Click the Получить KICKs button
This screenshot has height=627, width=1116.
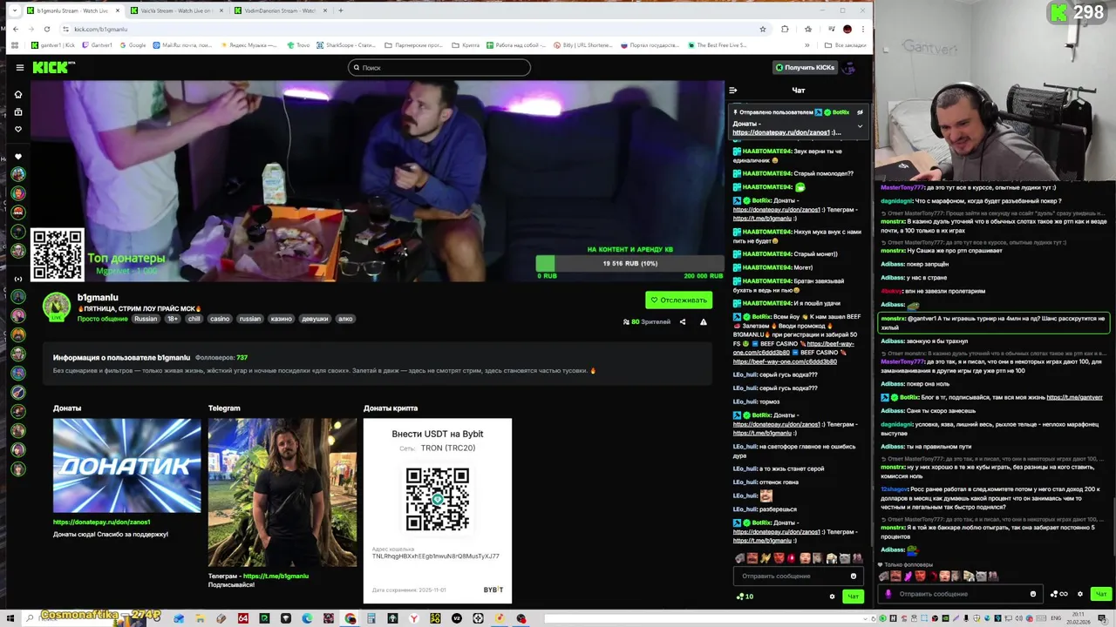(805, 67)
